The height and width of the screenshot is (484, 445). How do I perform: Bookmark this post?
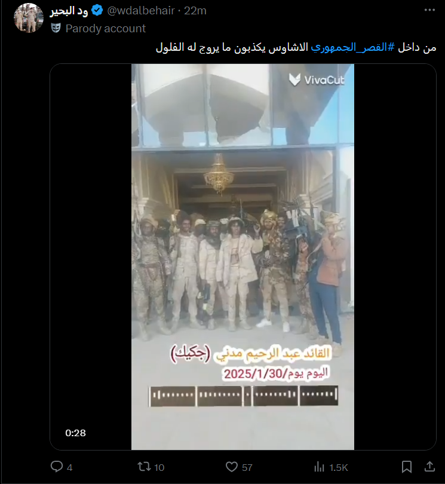point(406,467)
